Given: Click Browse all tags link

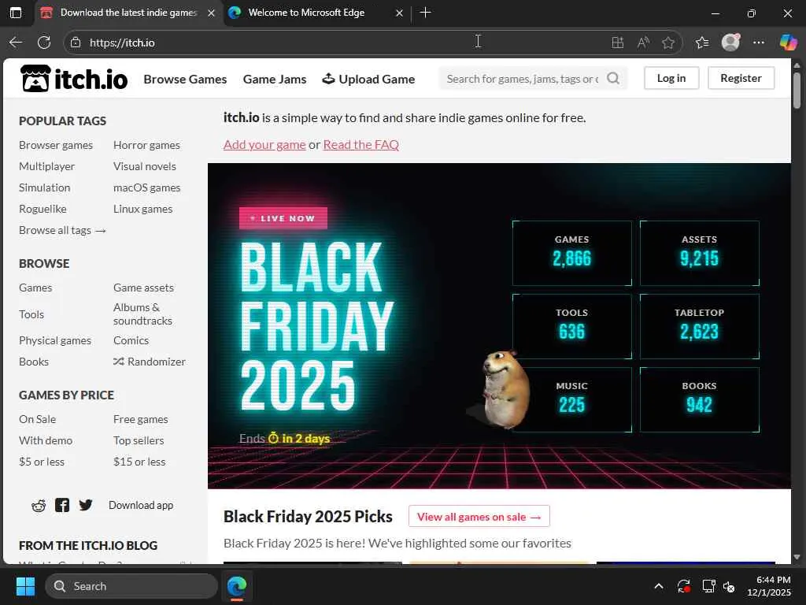Looking at the screenshot, I should (62, 230).
